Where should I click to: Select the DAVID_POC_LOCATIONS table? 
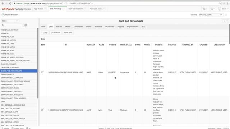(x=19, y=68)
